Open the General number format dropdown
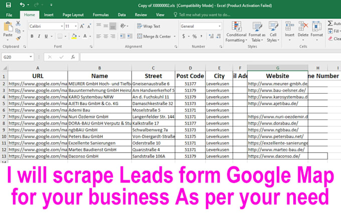The image size is (341, 218). click(x=220, y=26)
